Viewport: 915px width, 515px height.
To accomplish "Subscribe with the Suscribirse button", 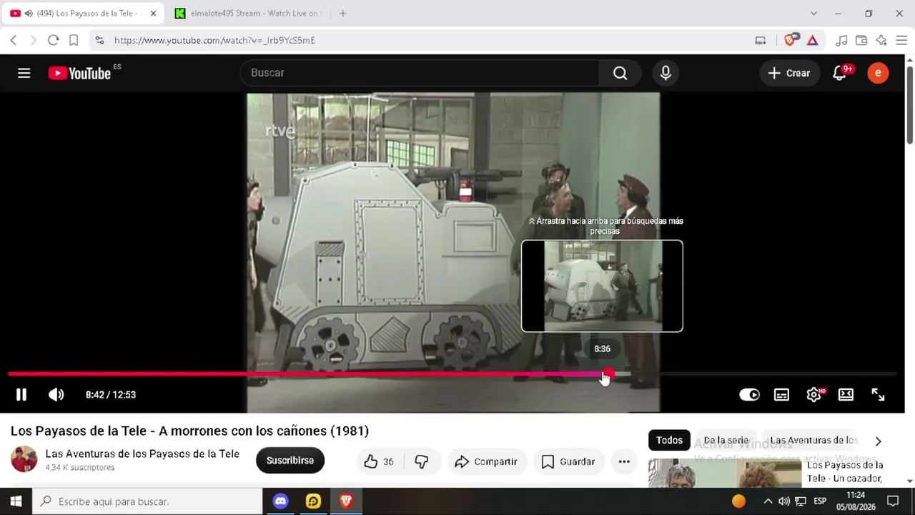I will pyautogui.click(x=290, y=461).
